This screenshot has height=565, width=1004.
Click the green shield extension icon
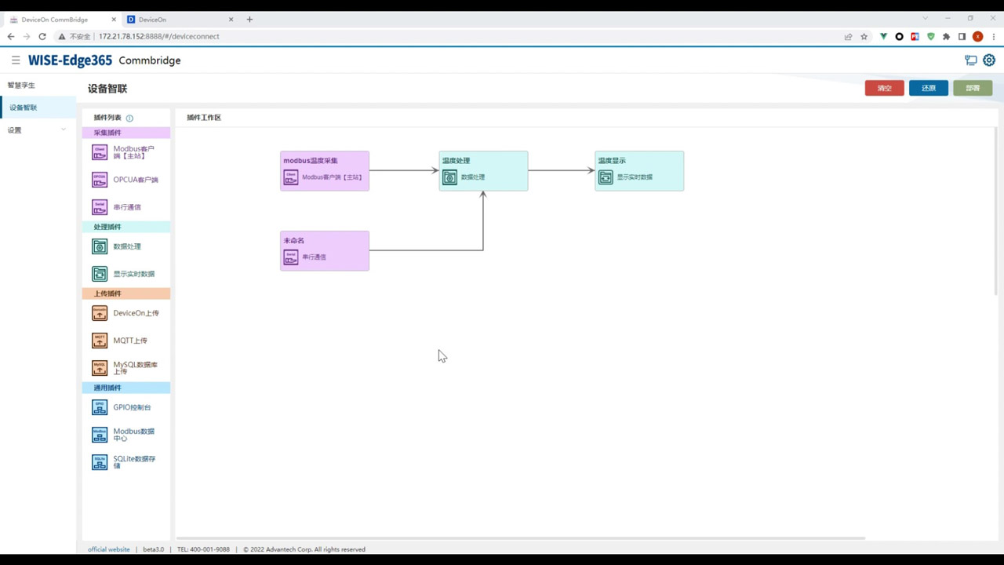931,36
